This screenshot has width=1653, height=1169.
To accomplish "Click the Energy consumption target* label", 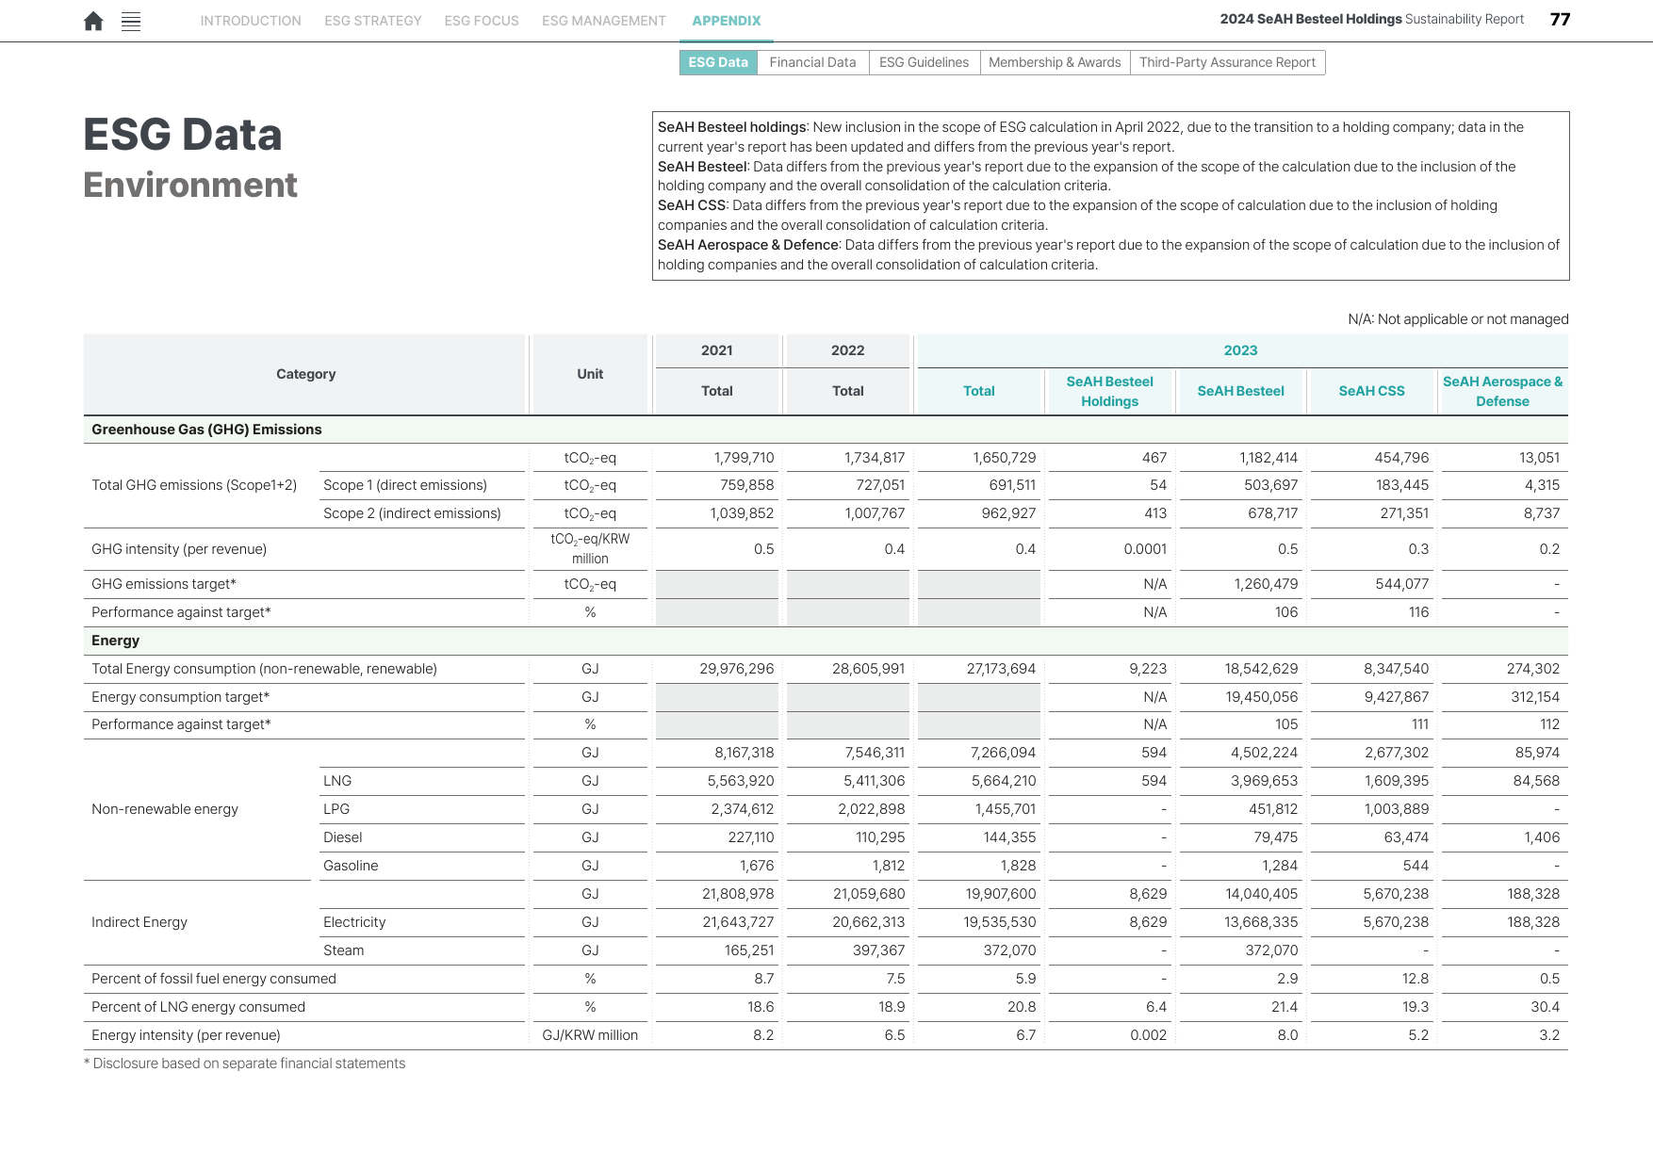I will pyautogui.click(x=181, y=697).
